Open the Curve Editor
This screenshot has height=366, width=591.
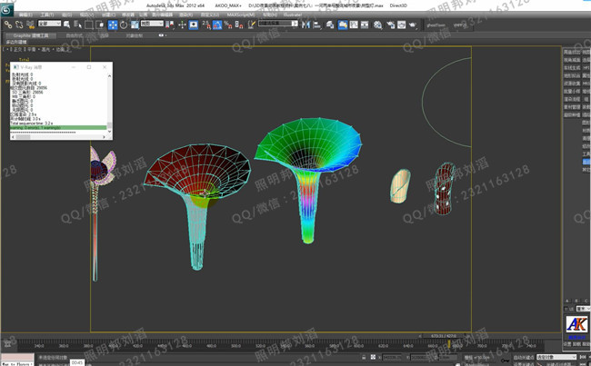[x=354, y=25]
